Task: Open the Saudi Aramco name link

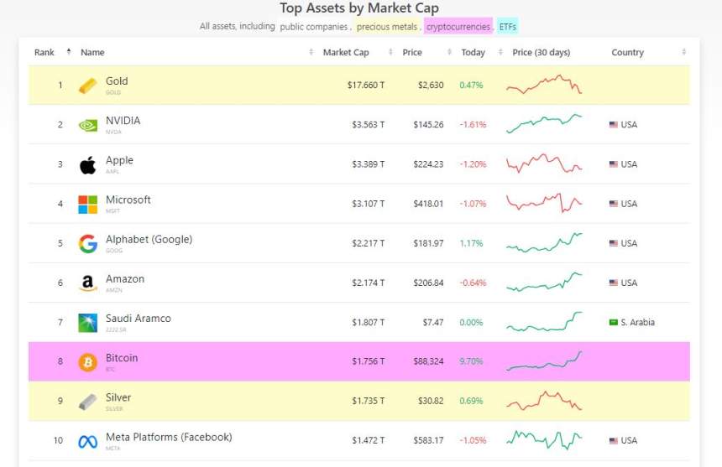Action: pyautogui.click(x=139, y=319)
